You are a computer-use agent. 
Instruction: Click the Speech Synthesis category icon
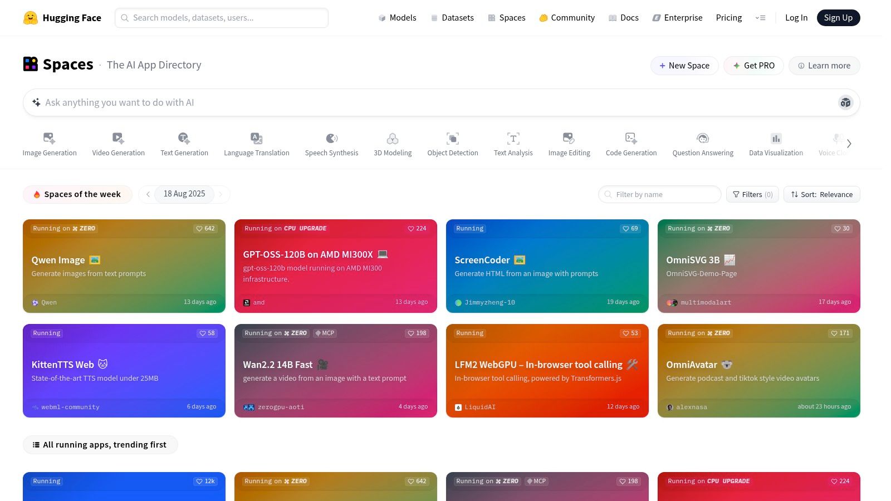pyautogui.click(x=331, y=139)
